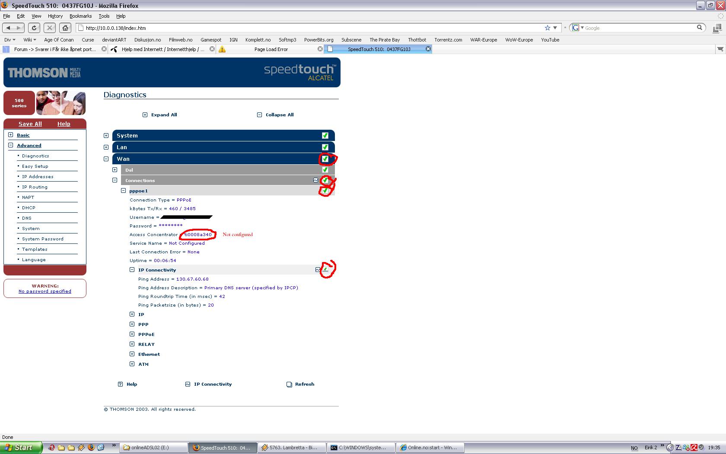Switch to C:\WINDOWS\system command prompt taskbar item
Image resolution: width=726 pixels, height=454 pixels.
361,448
